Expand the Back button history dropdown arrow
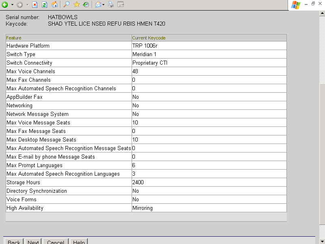The height and width of the screenshot is (244, 325). click(x=12, y=4)
